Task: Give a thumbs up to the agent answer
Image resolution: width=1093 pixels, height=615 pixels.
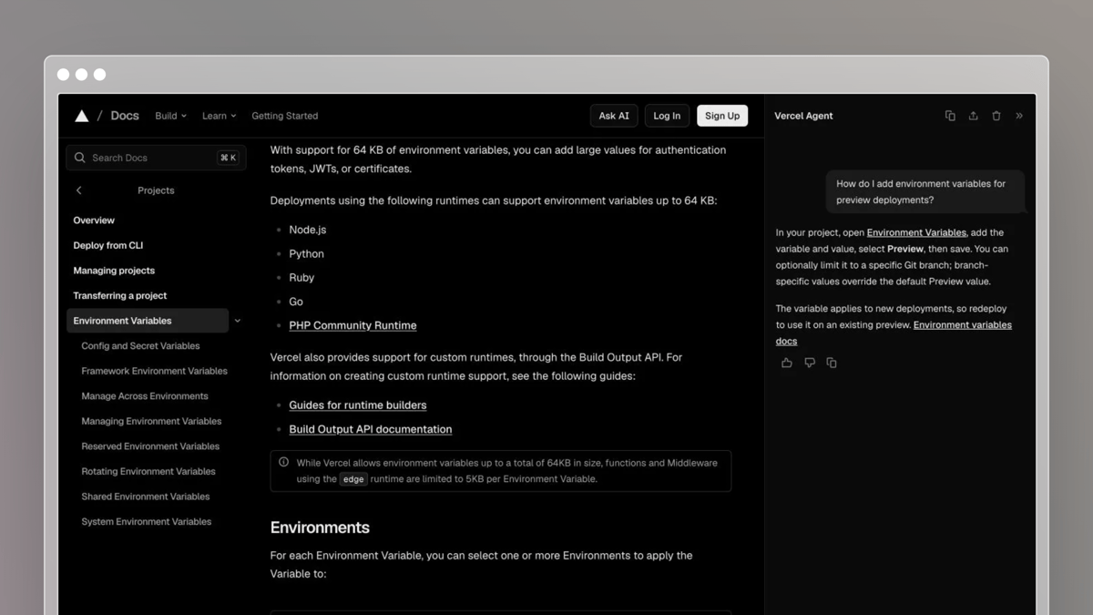Action: click(x=787, y=363)
